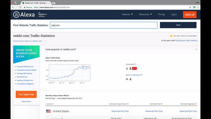This screenshot has width=211, height=119.
Task: Click the green browser extension icon
Action: coord(194,7)
